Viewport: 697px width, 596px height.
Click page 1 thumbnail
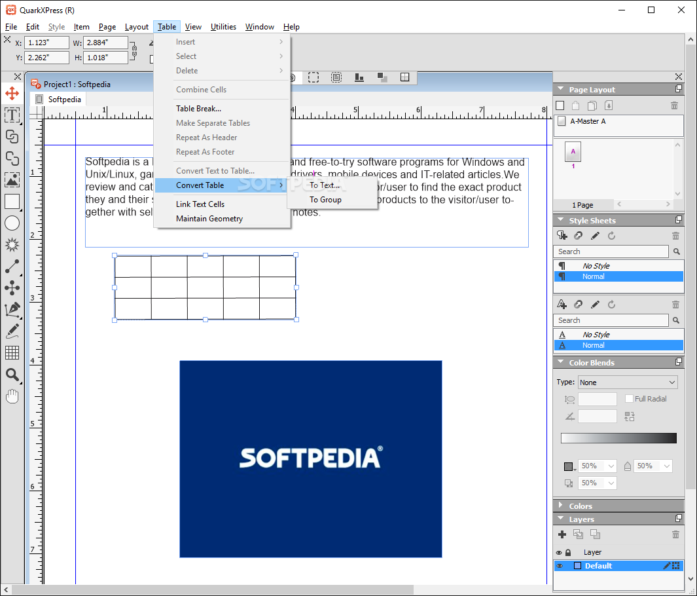point(573,152)
